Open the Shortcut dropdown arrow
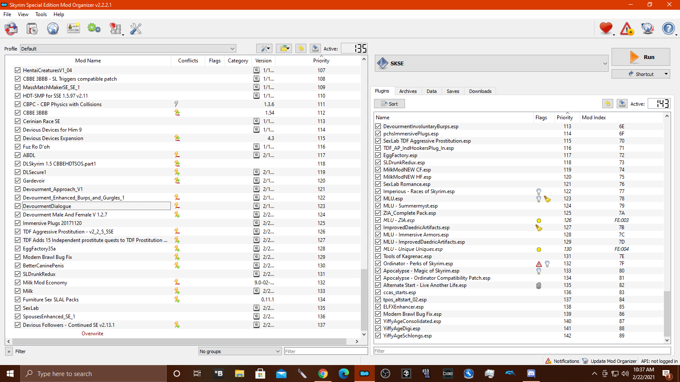 pos(666,74)
